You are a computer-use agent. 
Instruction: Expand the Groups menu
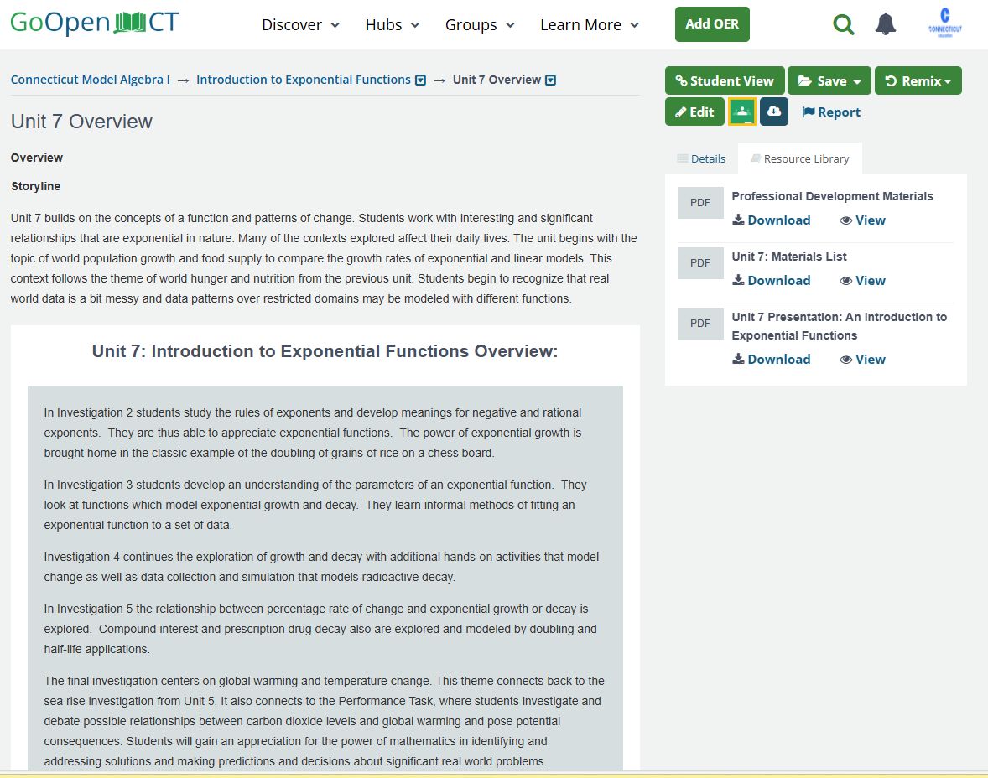[480, 24]
